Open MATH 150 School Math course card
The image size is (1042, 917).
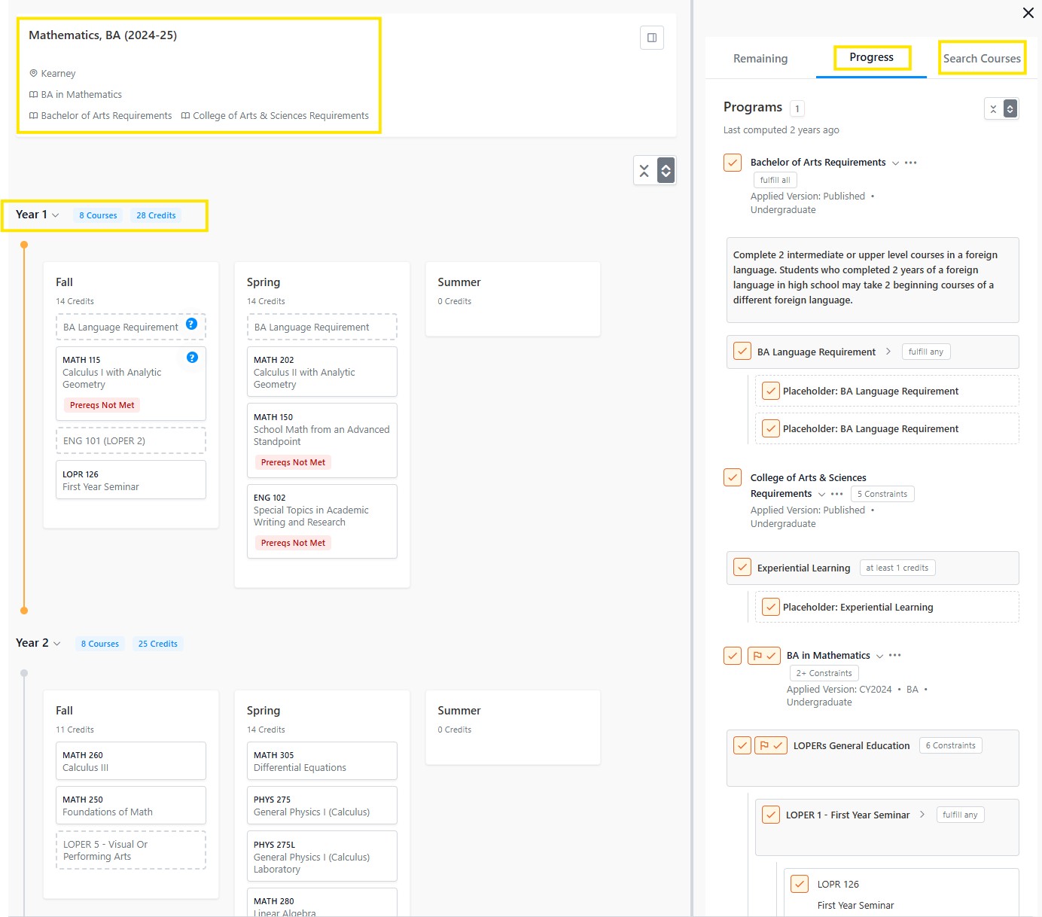322,440
